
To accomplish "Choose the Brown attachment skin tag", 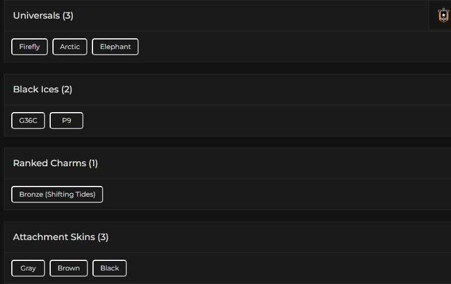I will 69,268.
